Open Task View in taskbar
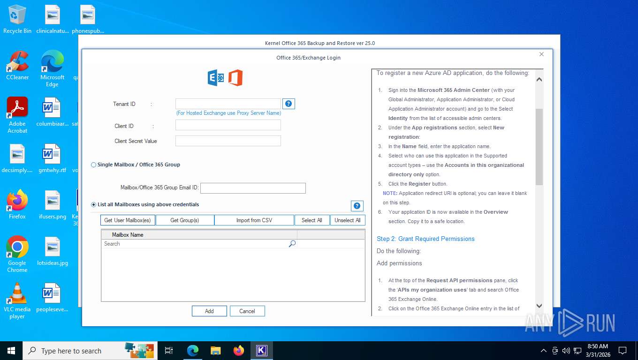The image size is (638, 360). (x=169, y=351)
